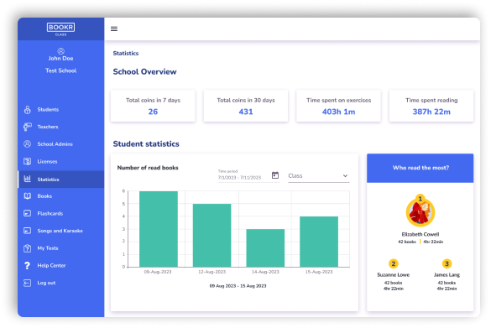Open the hamburger menu icon

[114, 29]
